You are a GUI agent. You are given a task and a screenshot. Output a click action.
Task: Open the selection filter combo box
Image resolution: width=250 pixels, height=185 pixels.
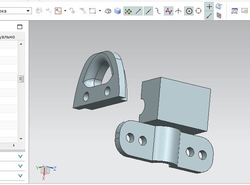15,11
